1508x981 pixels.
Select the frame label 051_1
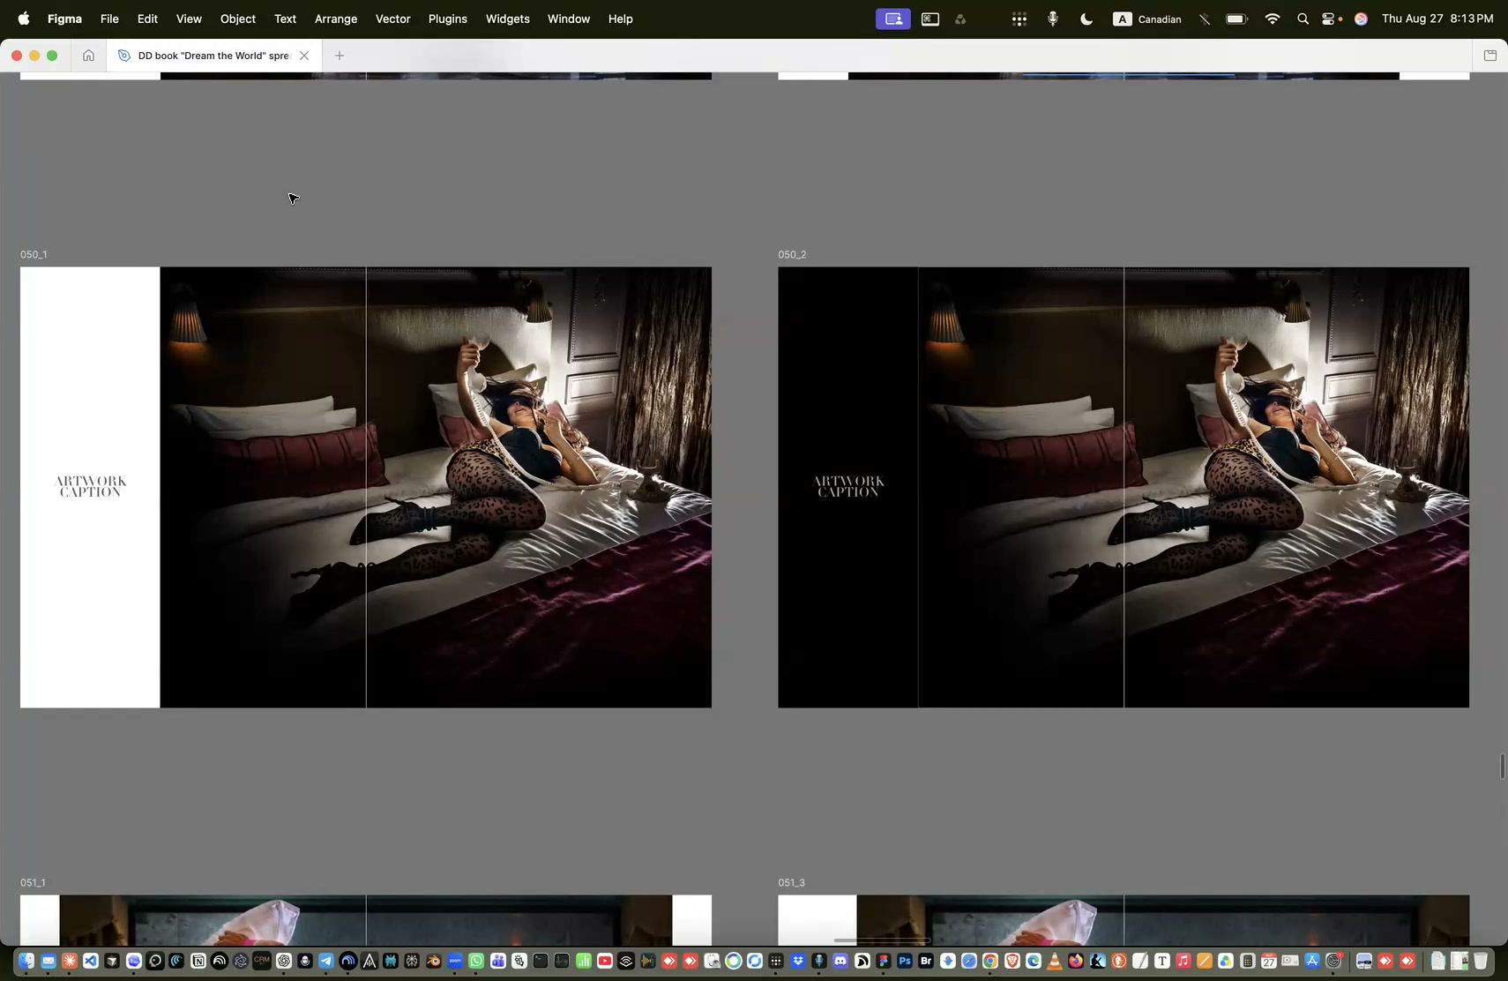click(x=33, y=883)
